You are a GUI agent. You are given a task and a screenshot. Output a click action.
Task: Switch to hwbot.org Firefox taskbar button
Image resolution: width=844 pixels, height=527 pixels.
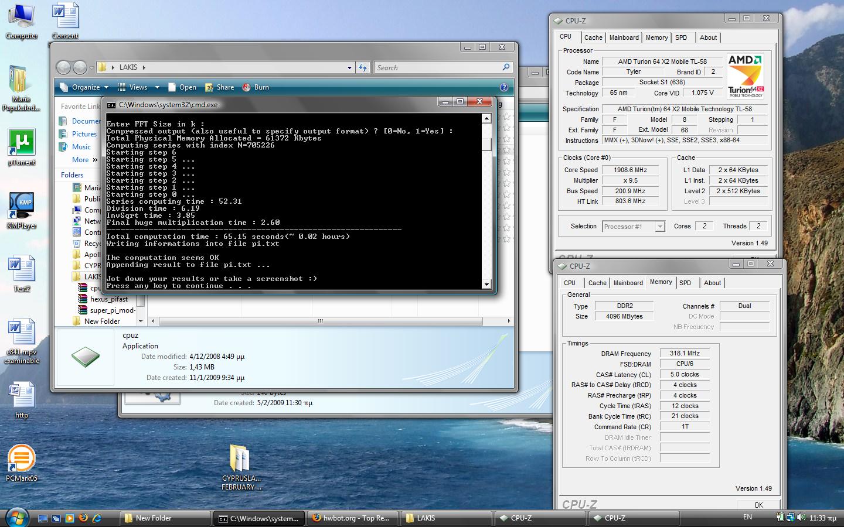pyautogui.click(x=352, y=518)
